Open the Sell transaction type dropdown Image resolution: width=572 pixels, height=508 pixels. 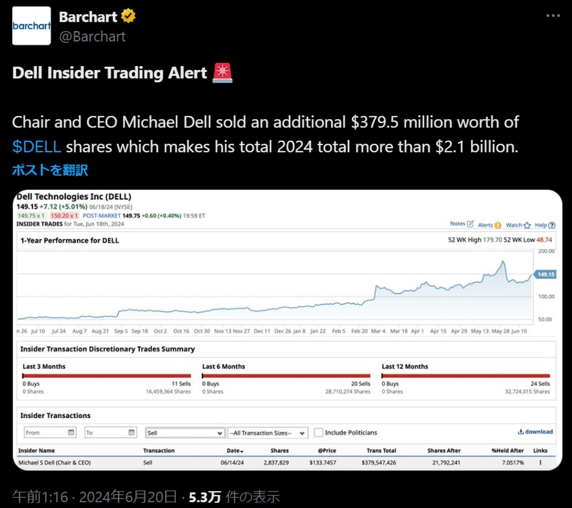185,433
